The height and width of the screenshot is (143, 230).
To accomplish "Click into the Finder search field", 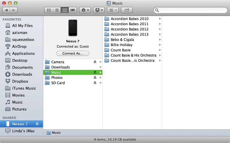I will [x=191, y=10].
